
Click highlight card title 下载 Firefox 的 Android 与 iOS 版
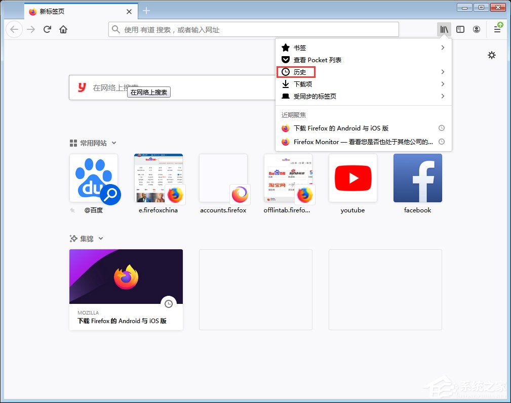point(122,321)
